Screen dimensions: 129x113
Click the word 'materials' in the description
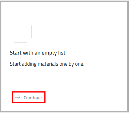48,64
